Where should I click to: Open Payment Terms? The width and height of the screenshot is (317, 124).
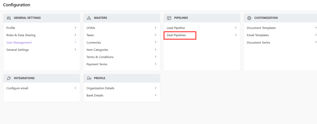coord(97,64)
